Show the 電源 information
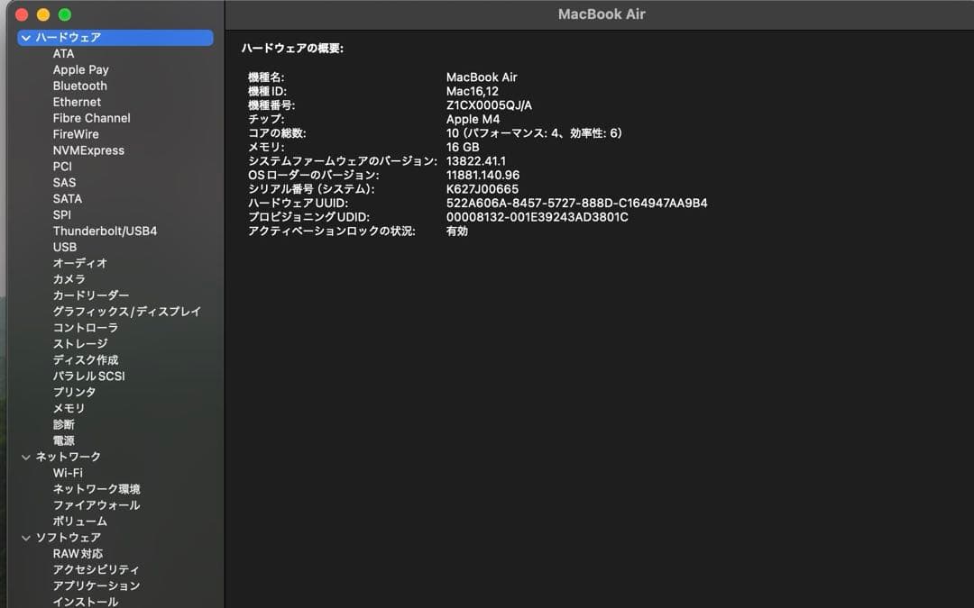 63,440
